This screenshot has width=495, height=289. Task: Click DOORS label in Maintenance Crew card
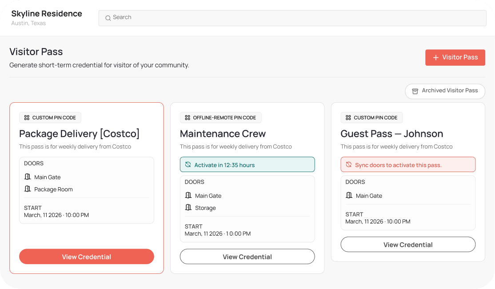click(x=195, y=182)
